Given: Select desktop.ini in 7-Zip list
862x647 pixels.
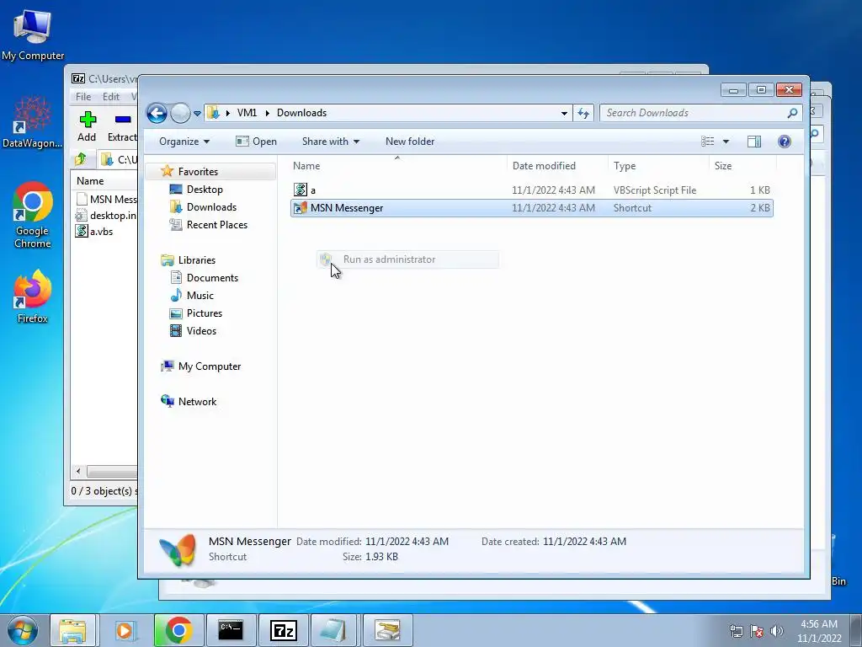Looking at the screenshot, I should click(105, 215).
